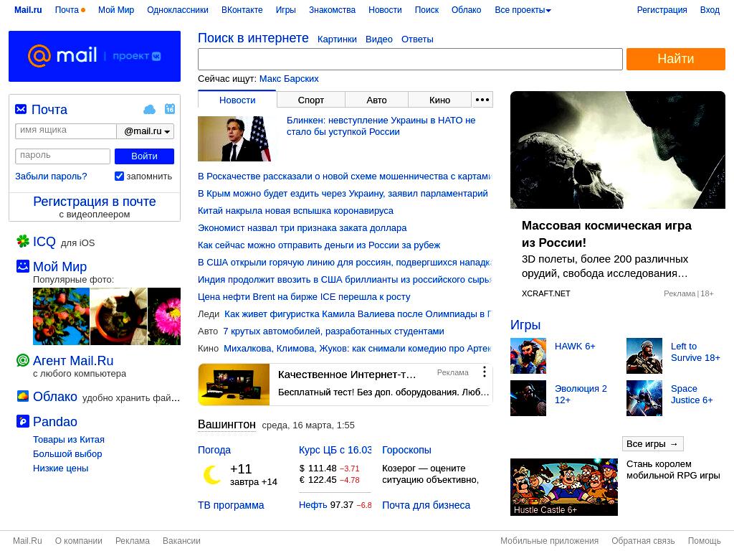Image resolution: width=734 pixels, height=551 pixels.
Task: Open ВКонтакте in top navigation
Action: click(242, 10)
